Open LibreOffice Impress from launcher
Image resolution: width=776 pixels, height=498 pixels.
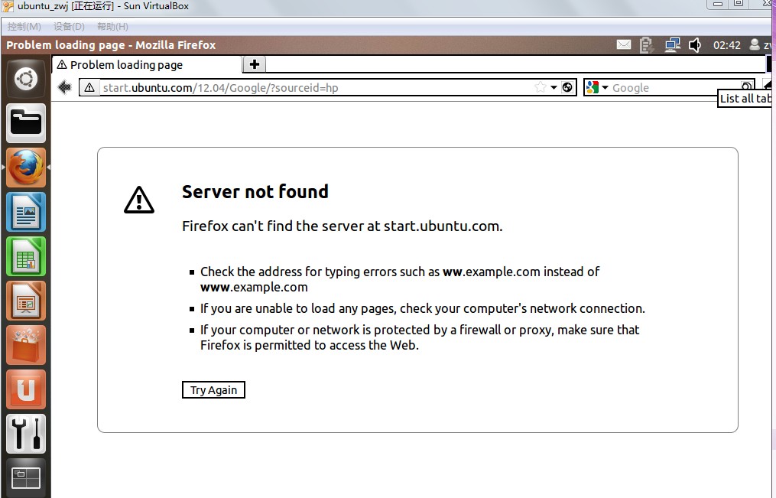26,301
